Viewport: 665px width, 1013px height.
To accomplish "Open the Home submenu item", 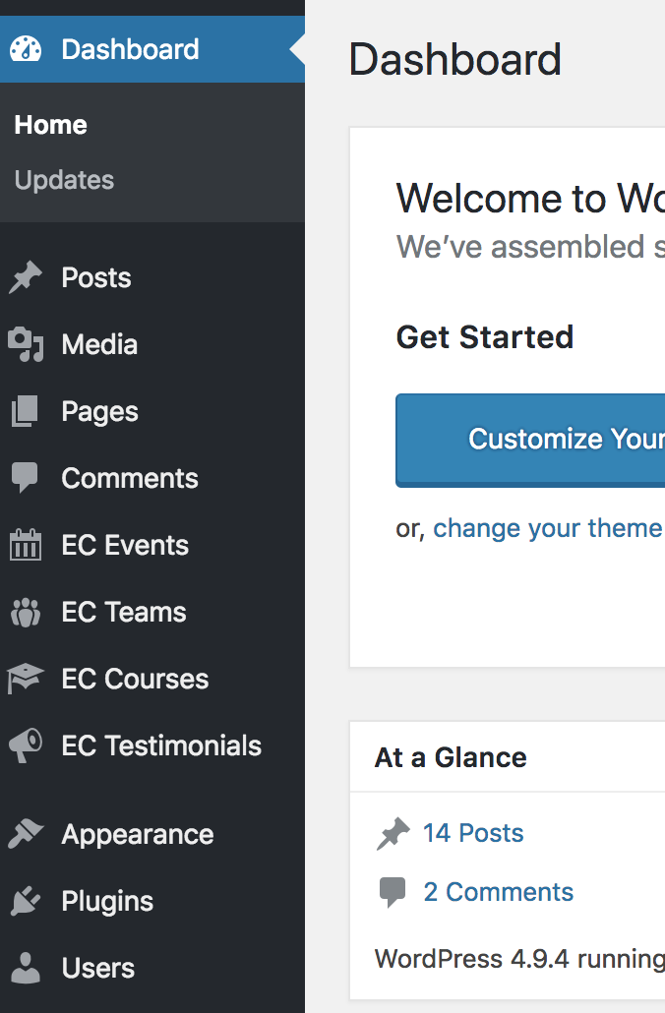I will 50,125.
